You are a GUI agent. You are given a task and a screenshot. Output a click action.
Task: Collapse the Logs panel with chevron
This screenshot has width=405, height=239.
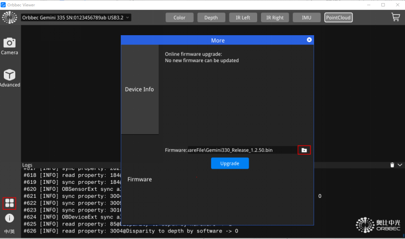point(400,165)
